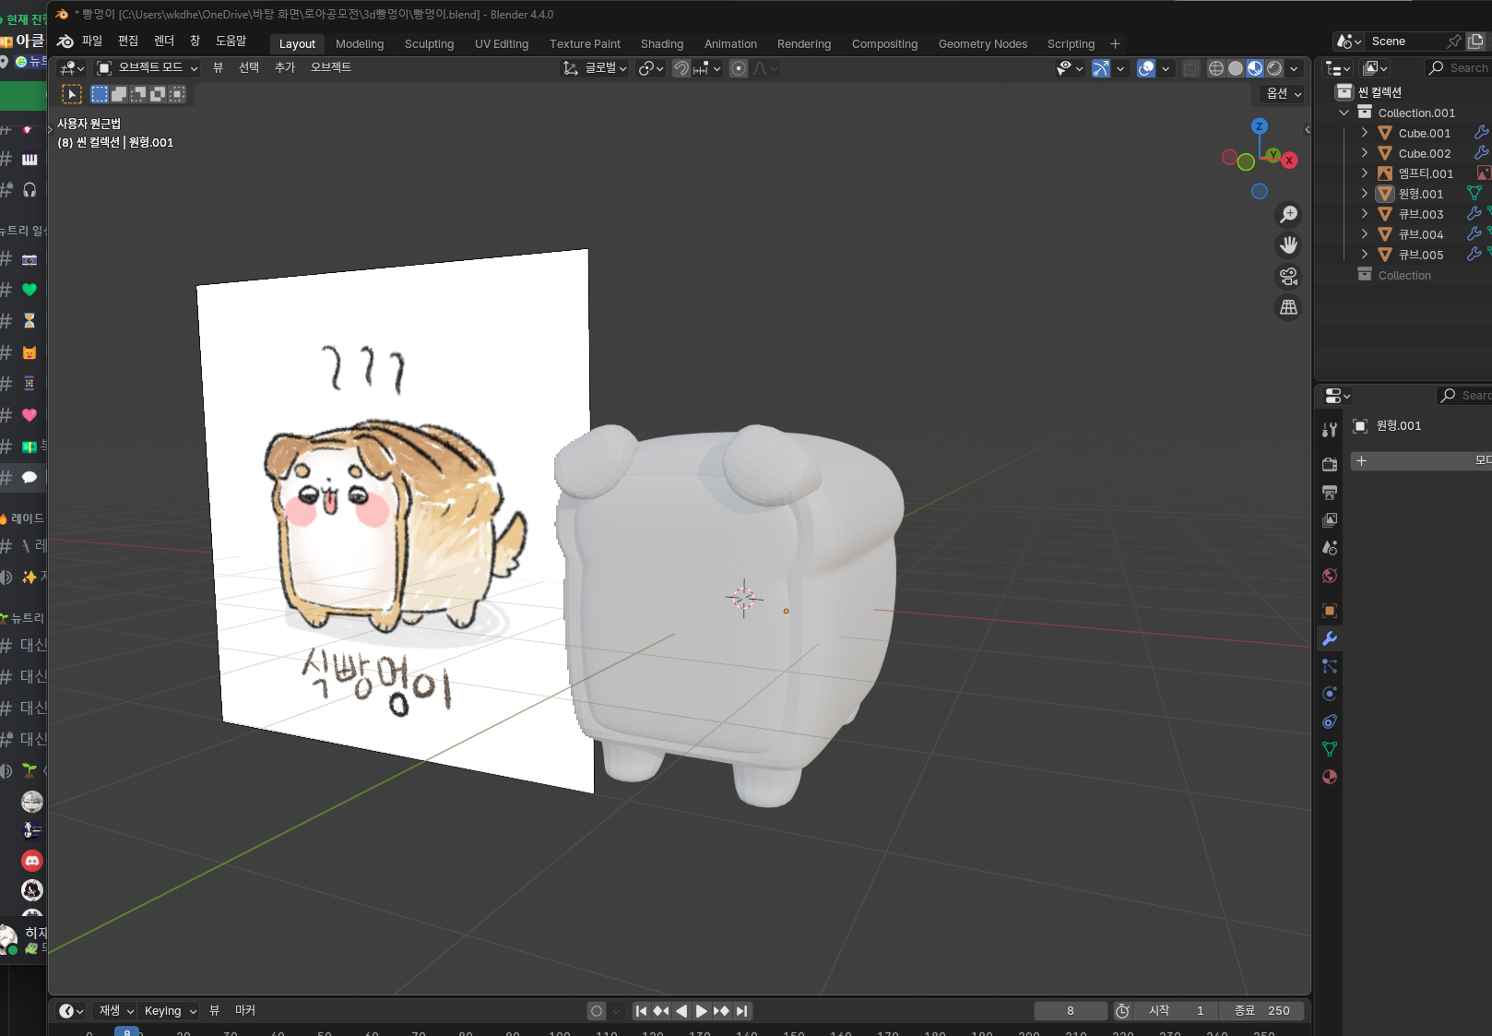Open the Output properties tab
Screen dimensions: 1492x1036
click(x=1330, y=493)
